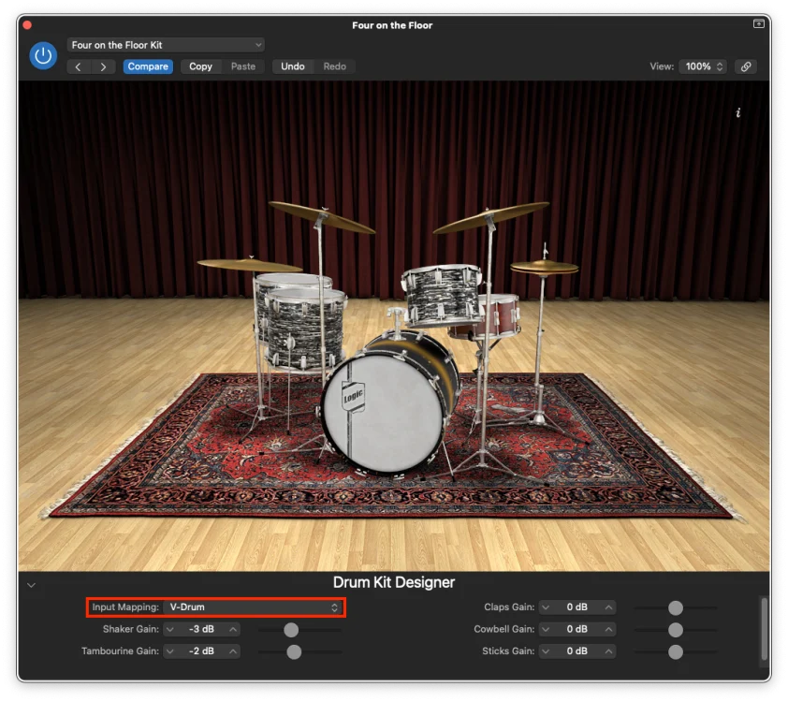Open the Four on the Floor Kit preset menu
This screenshot has height=702, width=788.
pos(166,45)
